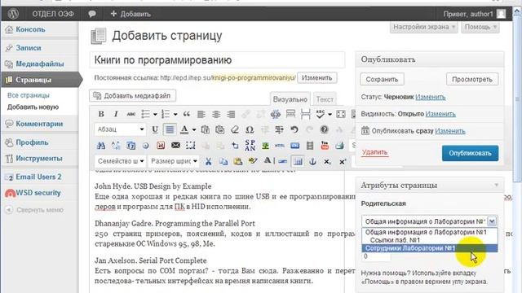
Task: Click the email envelope icon in toolbar
Action: click(175, 145)
